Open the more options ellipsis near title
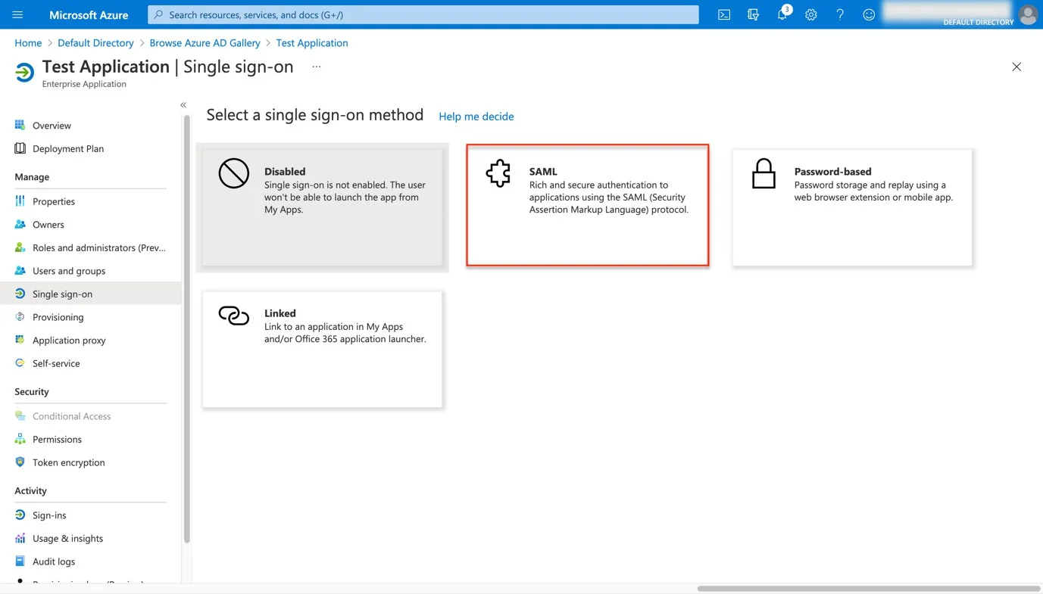The height and width of the screenshot is (594, 1043). click(x=317, y=67)
